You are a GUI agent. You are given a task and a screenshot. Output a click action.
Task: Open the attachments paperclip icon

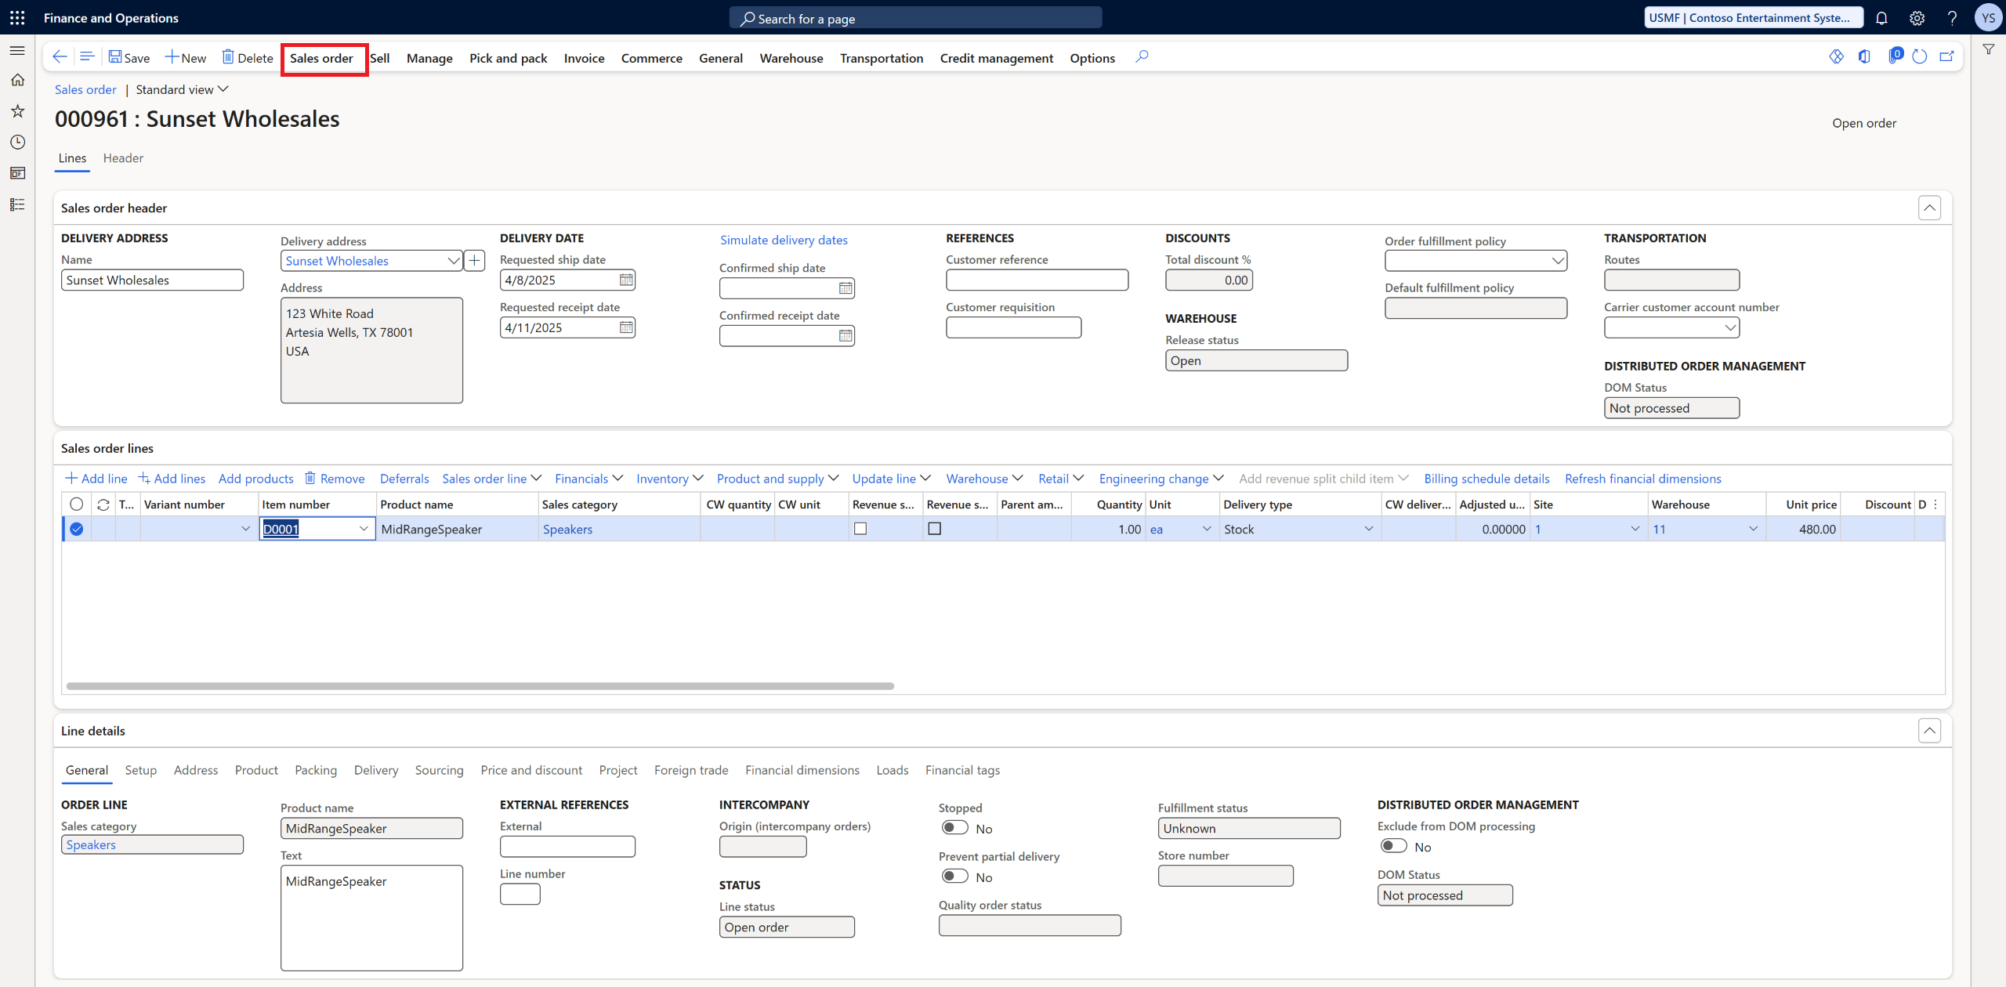point(1896,56)
